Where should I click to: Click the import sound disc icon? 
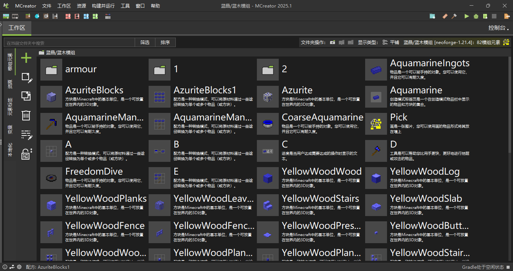pos(46,16)
